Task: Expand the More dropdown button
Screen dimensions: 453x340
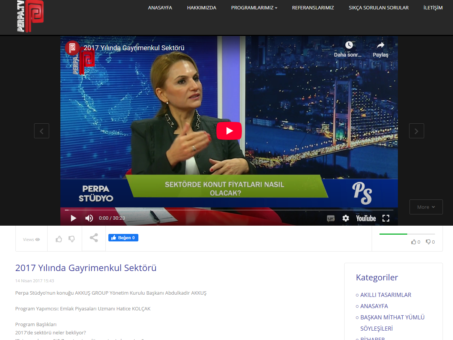Action: pos(426,207)
